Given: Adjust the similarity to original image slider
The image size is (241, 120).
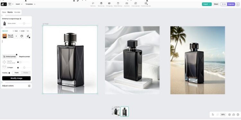Looking at the screenshot, I should coord(24,23).
